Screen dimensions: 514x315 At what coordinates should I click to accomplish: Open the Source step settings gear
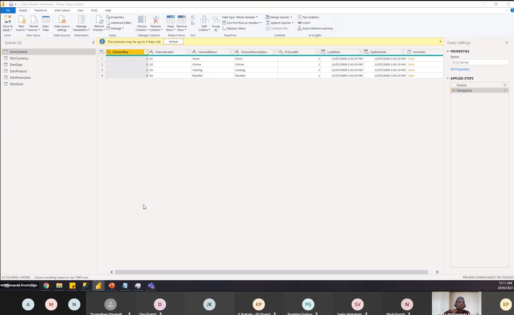point(505,85)
